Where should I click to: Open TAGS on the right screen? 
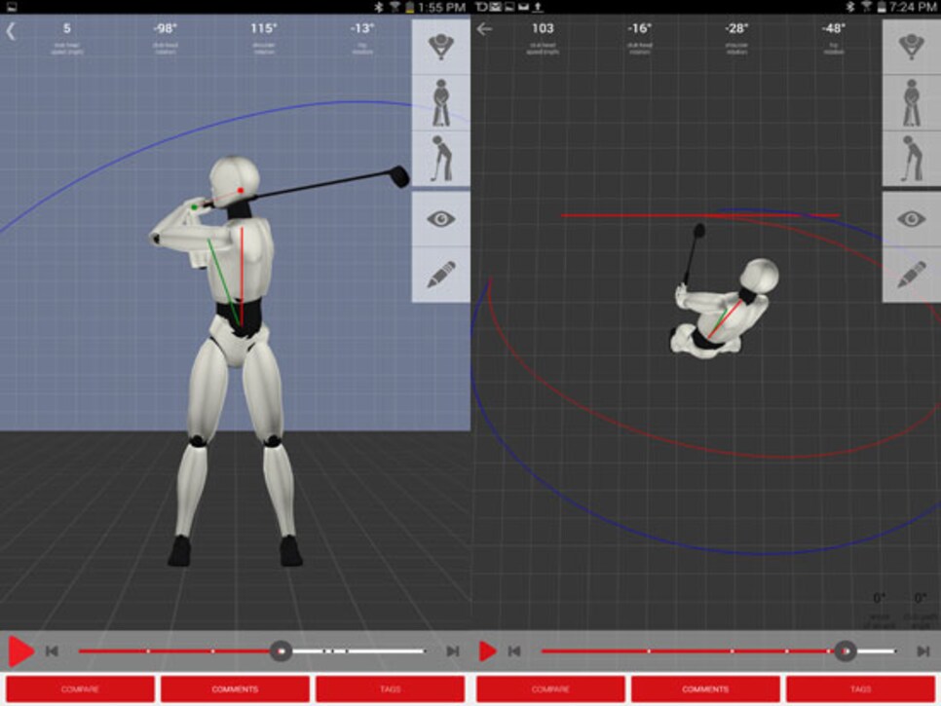pyautogui.click(x=860, y=689)
